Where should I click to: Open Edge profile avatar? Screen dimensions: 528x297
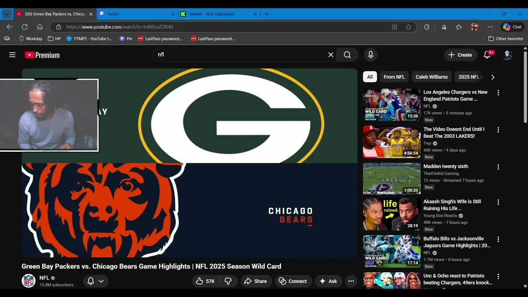click(x=474, y=27)
